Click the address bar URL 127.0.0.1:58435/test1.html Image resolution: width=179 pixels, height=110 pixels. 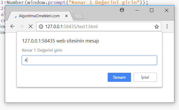pos(71,26)
